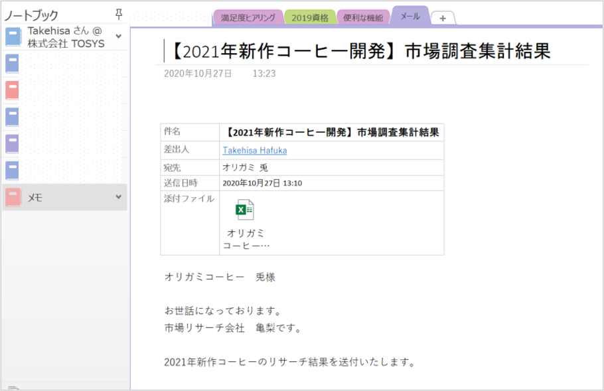The width and height of the screenshot is (604, 391).
Task: Switch to the 満足度ヒアリング section tab
Action: pos(248,18)
